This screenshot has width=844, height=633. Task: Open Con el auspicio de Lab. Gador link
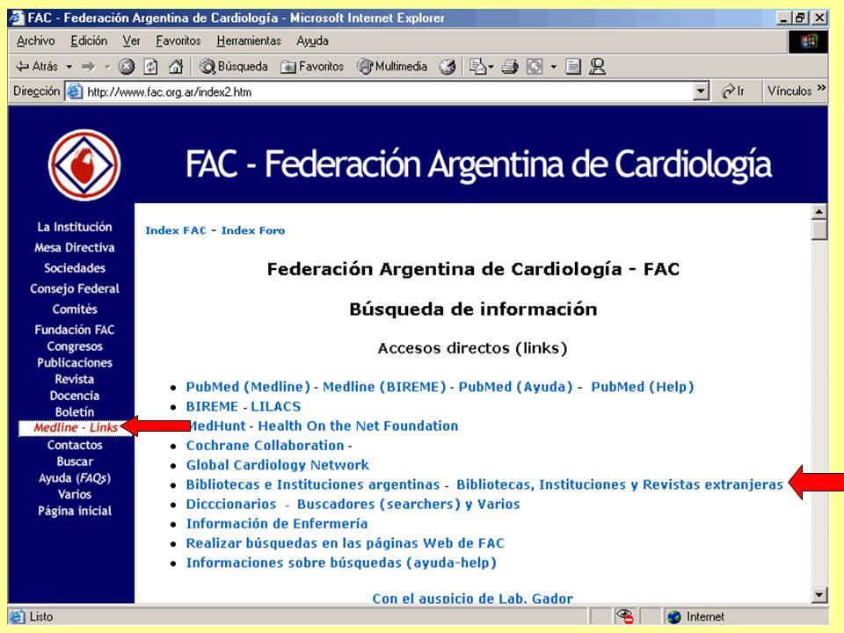473,598
